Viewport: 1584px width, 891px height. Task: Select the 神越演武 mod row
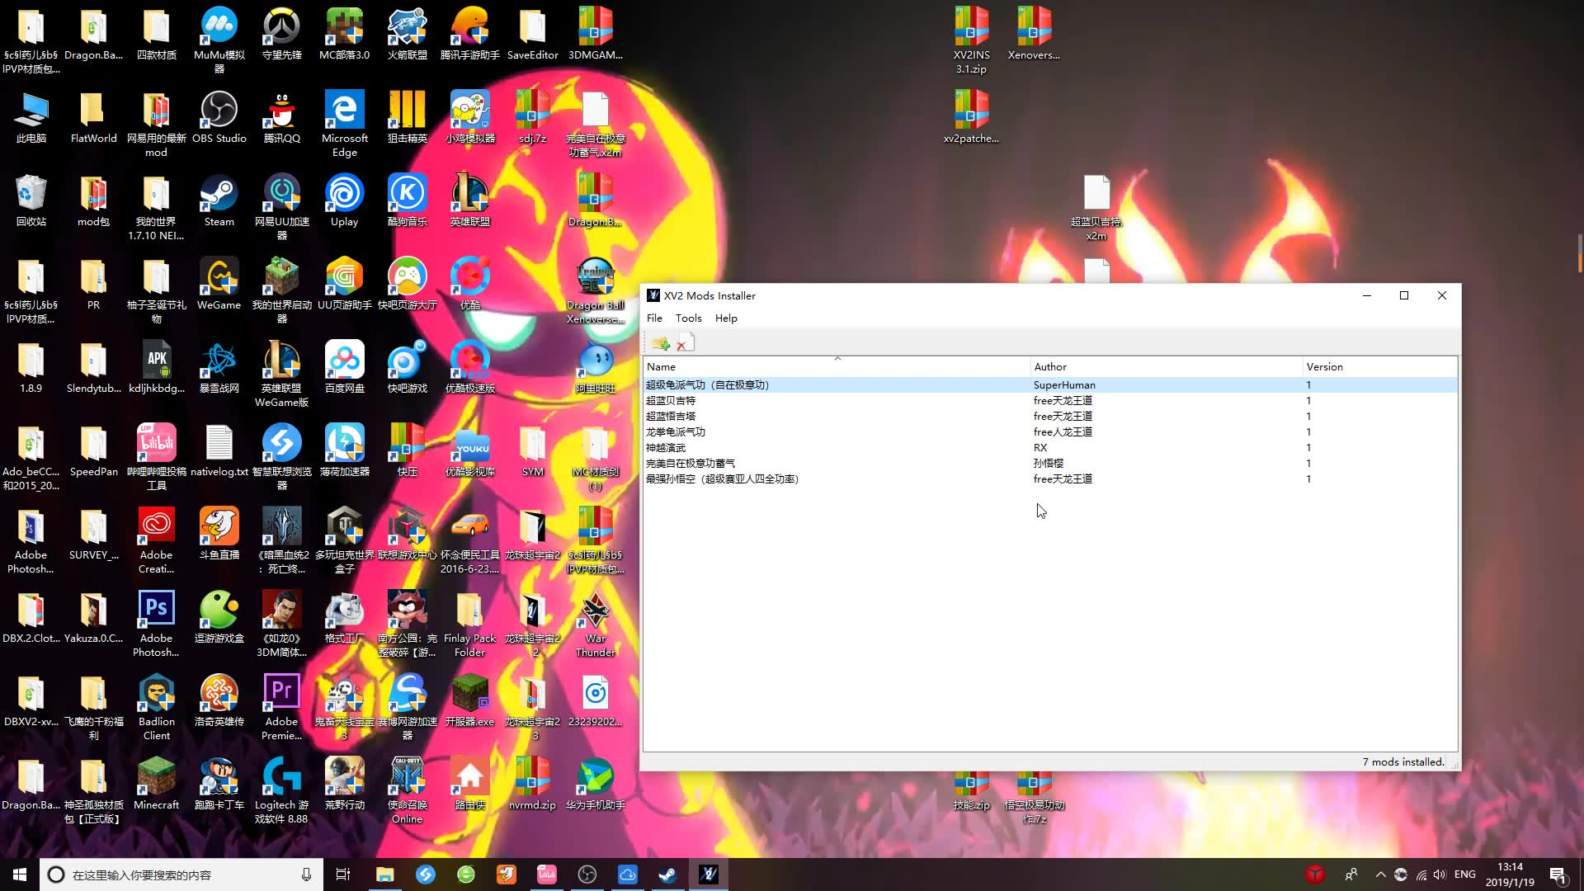pos(667,448)
